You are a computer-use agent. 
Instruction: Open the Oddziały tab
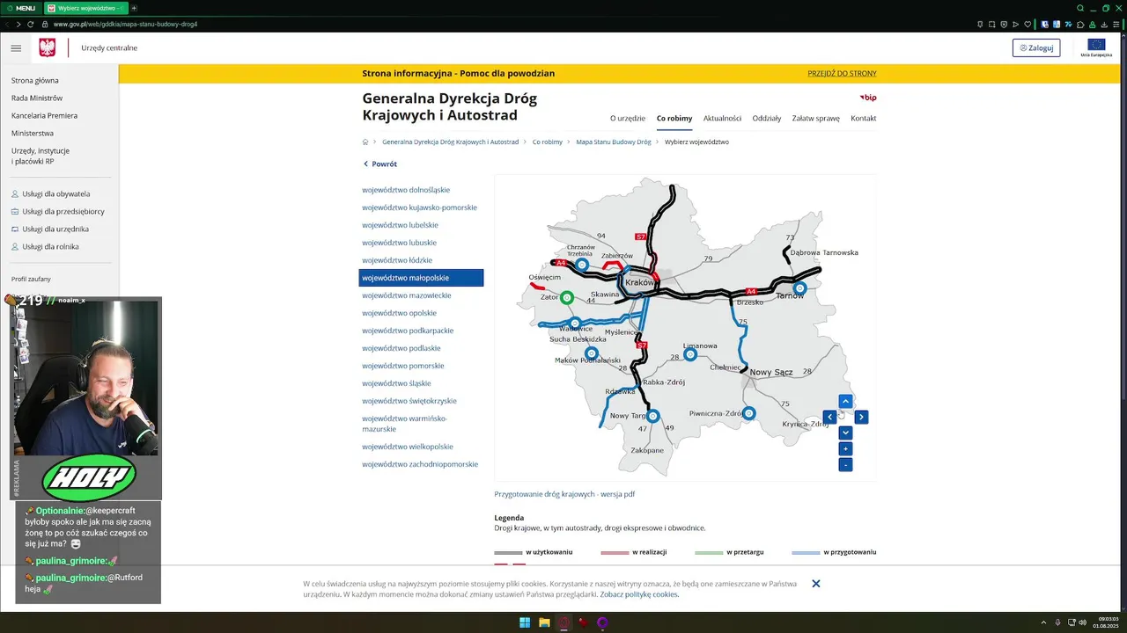(767, 118)
